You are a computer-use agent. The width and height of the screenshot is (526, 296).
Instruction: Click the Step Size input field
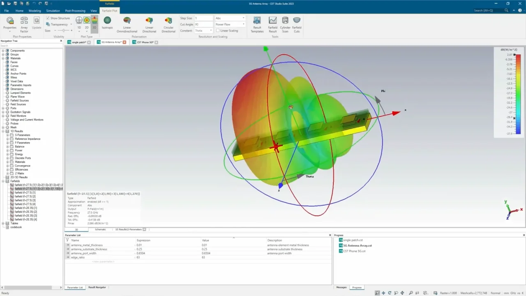(x=203, y=18)
